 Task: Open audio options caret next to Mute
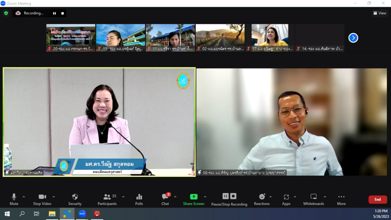point(24,197)
